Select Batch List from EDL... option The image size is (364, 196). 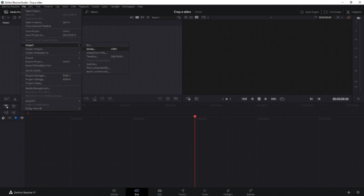tap(106, 72)
